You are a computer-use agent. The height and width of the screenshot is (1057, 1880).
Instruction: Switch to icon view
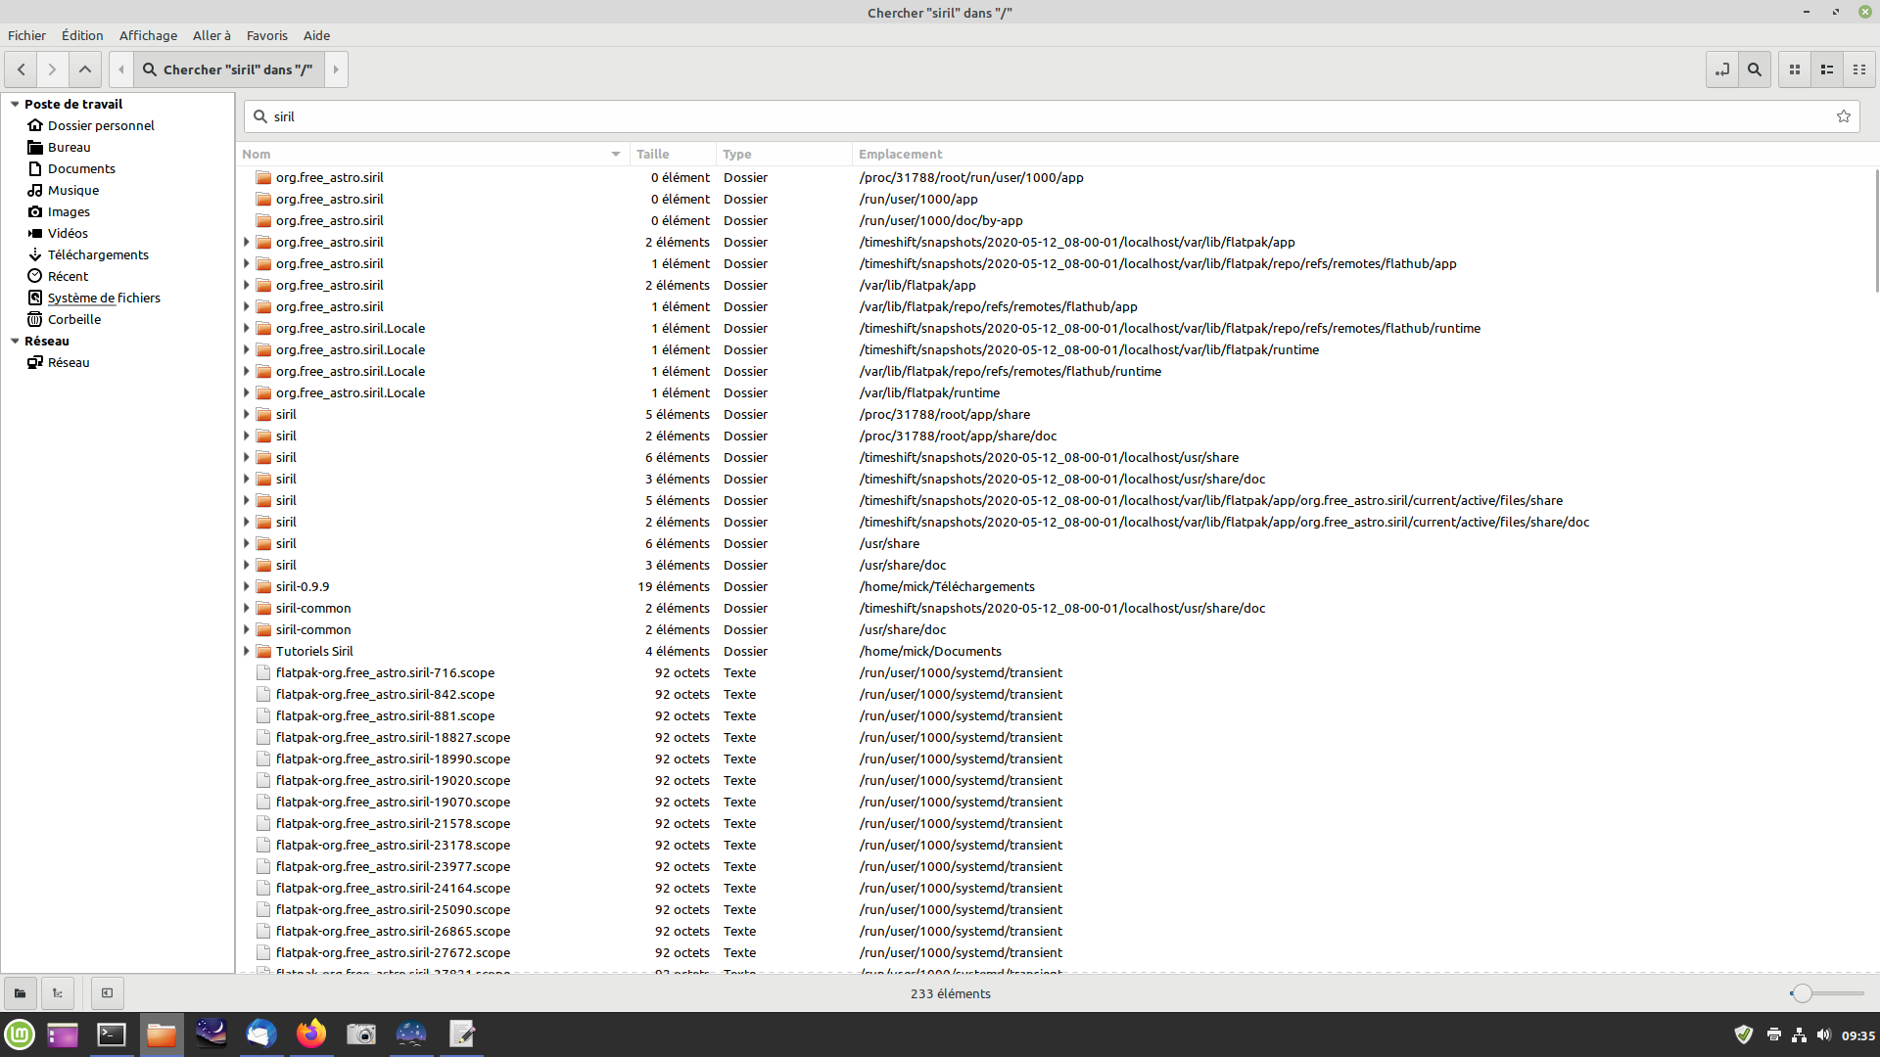[1795, 69]
